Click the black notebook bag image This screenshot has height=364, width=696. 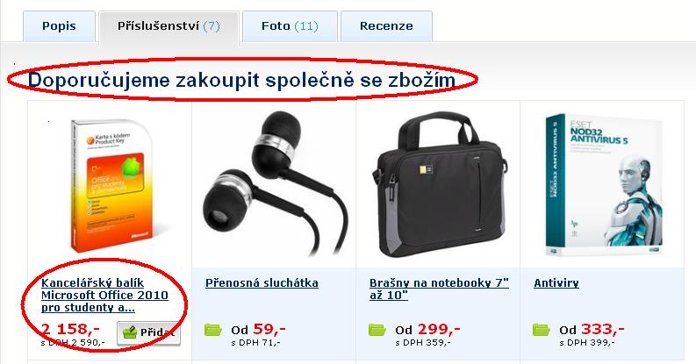[x=440, y=185]
